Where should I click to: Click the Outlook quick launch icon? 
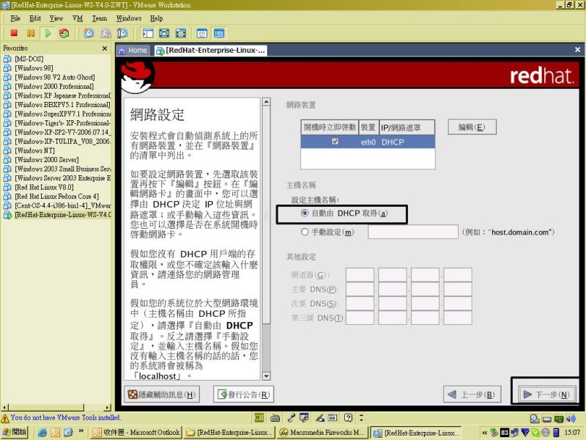pyautogui.click(x=56, y=433)
